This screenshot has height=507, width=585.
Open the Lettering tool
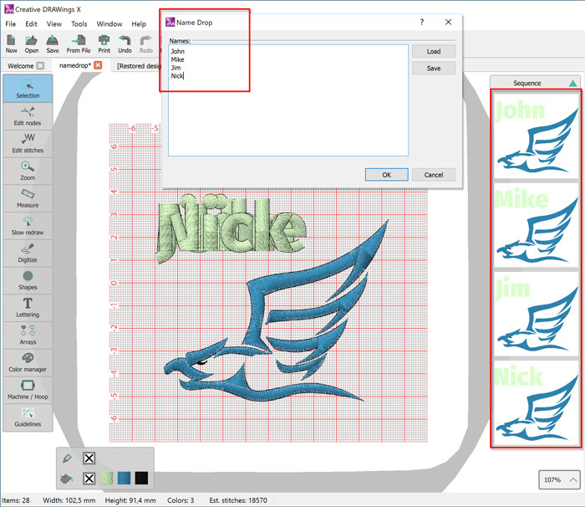28,307
